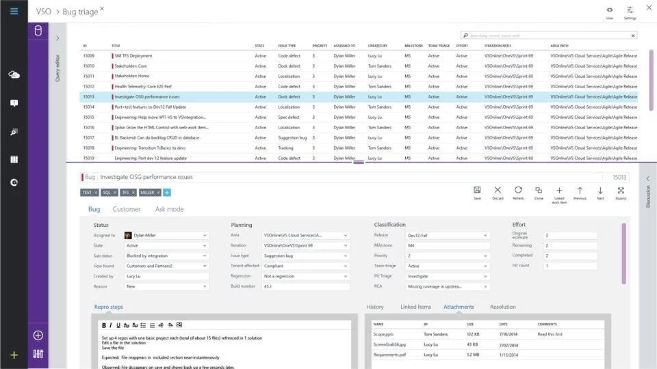Insert numbered list in Repro steps

152,325
